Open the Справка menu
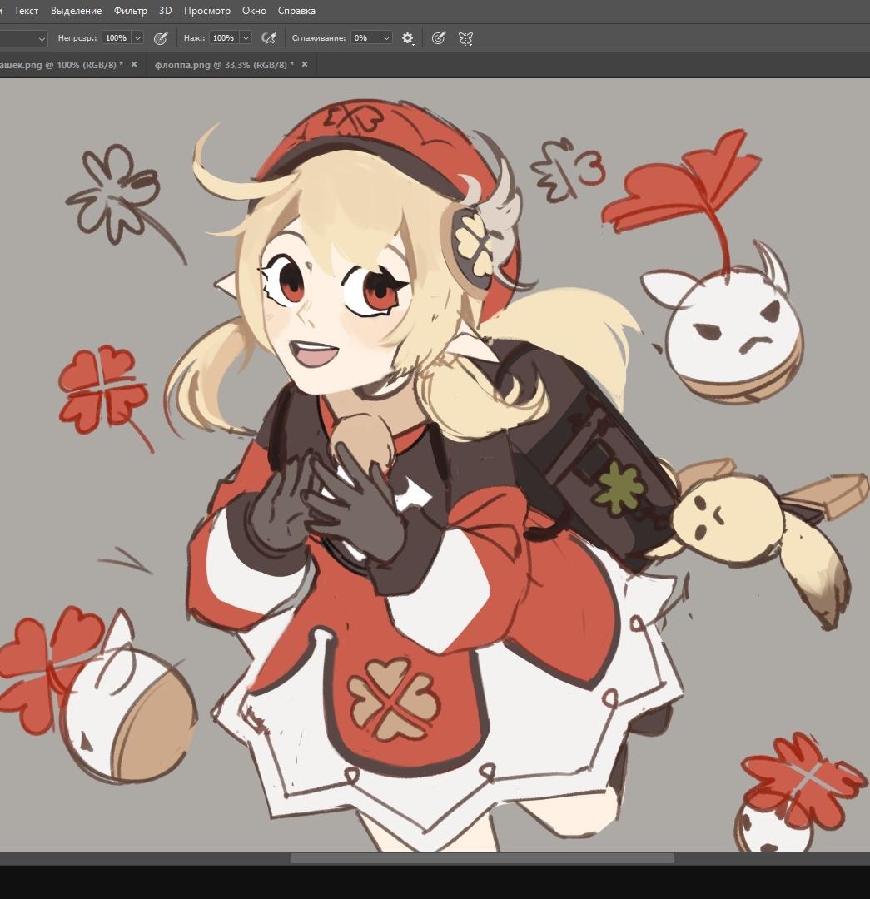Viewport: 870px width, 899px height. pos(296,11)
